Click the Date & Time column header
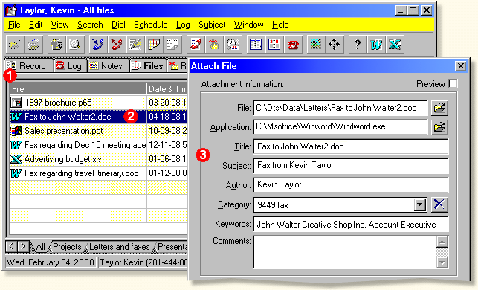 pyautogui.click(x=167, y=89)
